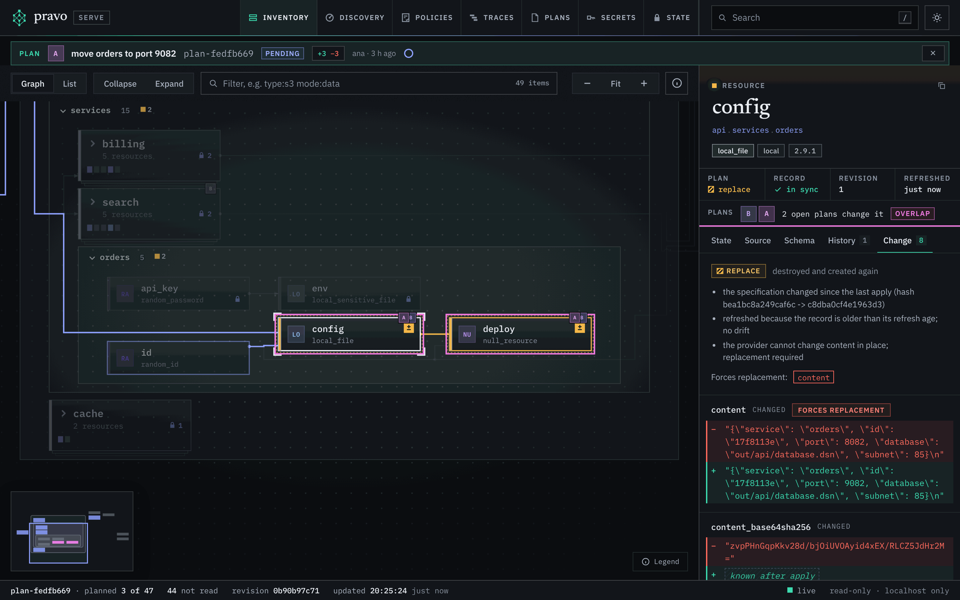Toggle the light/dark theme button
Viewport: 960px width, 600px height.
pyautogui.click(x=937, y=17)
